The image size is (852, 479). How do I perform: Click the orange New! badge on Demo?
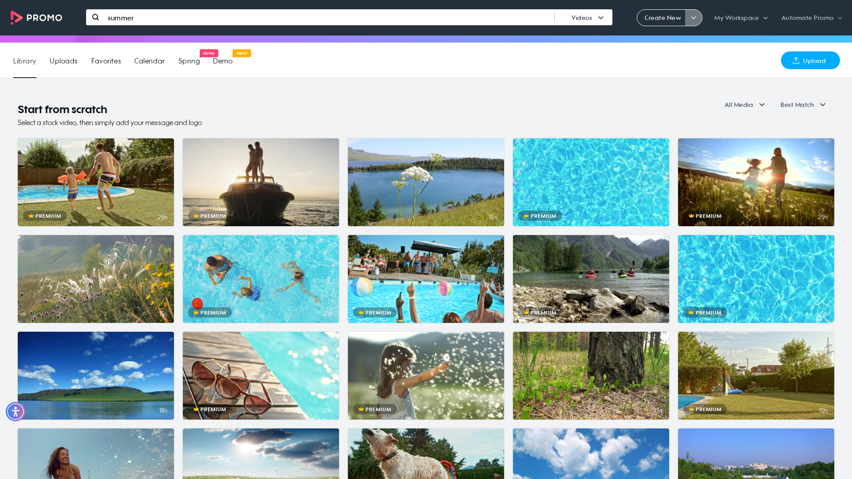tap(242, 53)
